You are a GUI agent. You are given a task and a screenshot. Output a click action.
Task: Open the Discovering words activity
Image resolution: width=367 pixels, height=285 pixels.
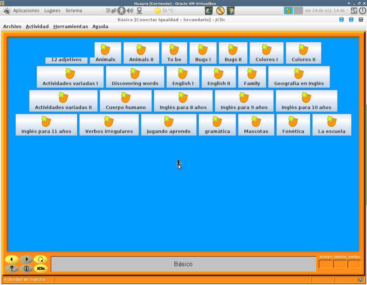(135, 77)
